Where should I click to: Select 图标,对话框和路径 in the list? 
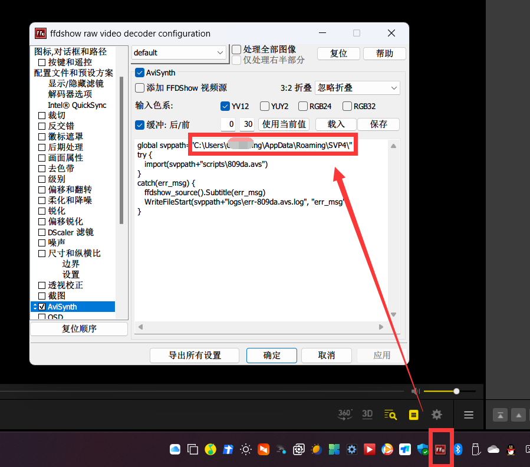[70, 52]
